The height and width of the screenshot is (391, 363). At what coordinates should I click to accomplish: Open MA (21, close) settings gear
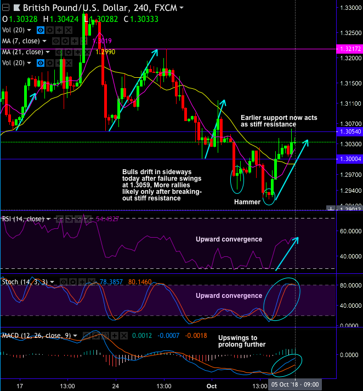tap(68, 52)
